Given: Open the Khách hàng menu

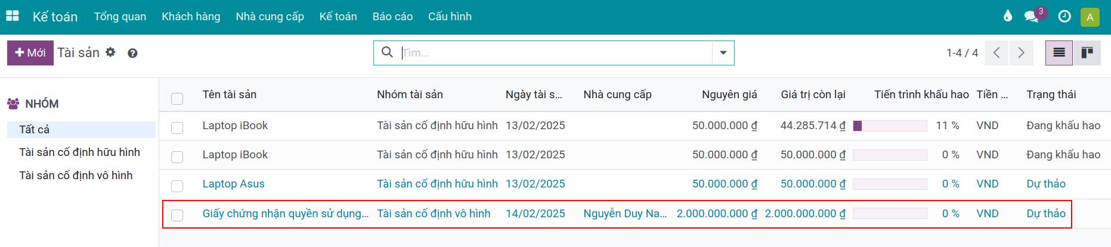Looking at the screenshot, I should point(191,17).
